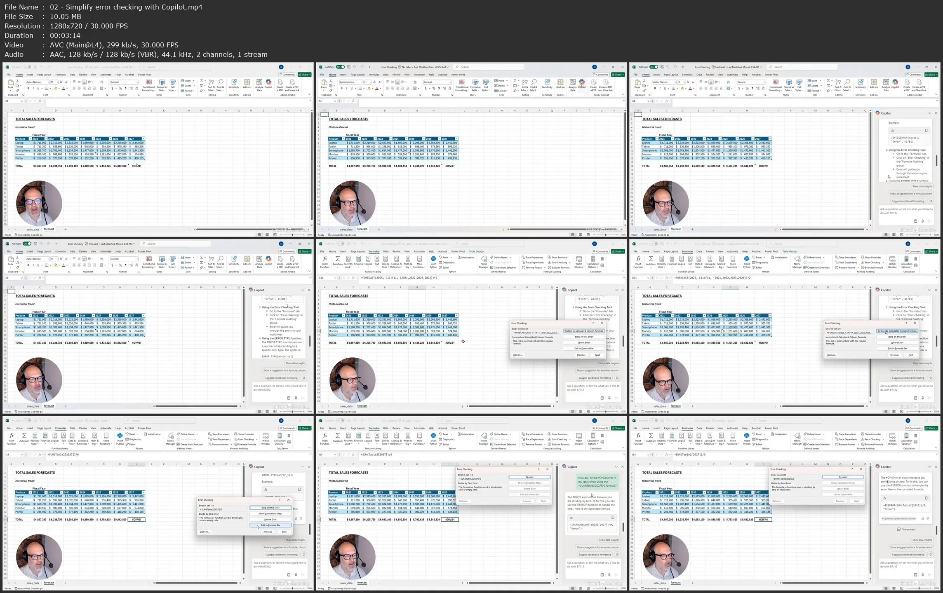The width and height of the screenshot is (943, 593).
Task: Copy the IFERROR code block in bottom-right frame
Action: (x=926, y=498)
